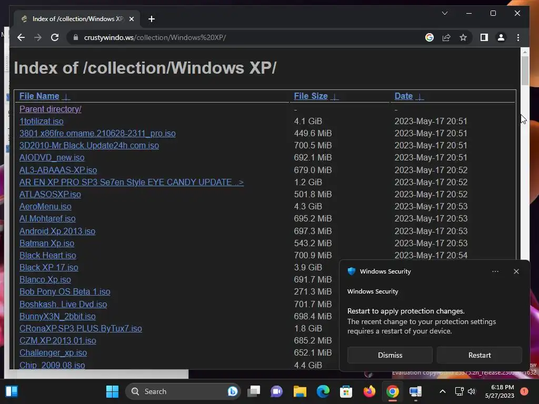Sort by File Name column header
The width and height of the screenshot is (539, 404).
(39, 96)
